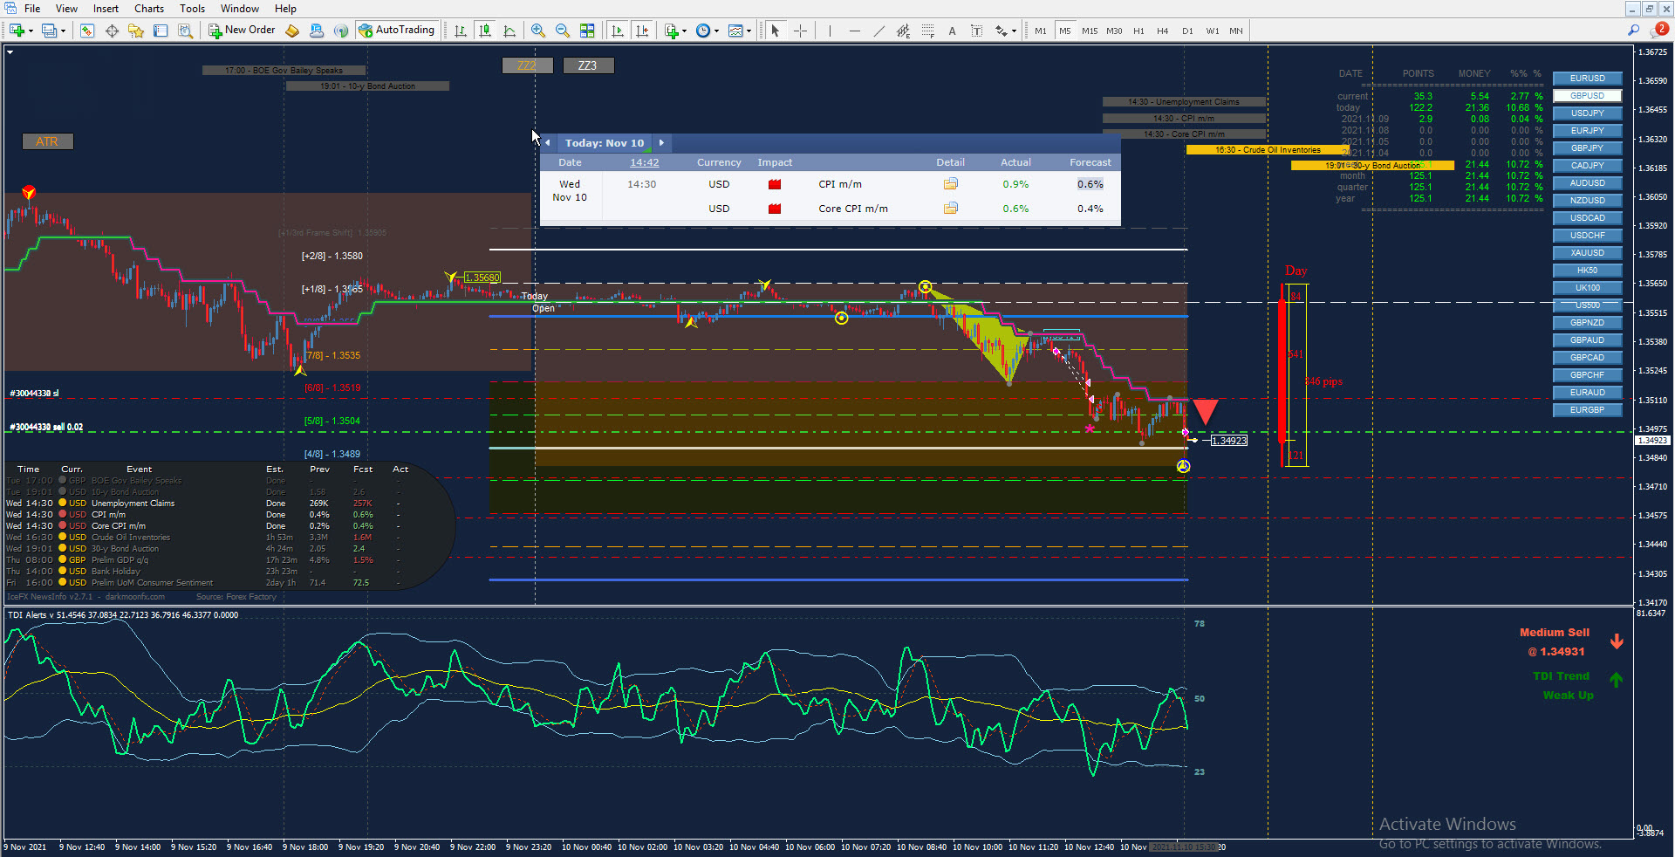Click the Zoom Out magnifier icon
The width and height of the screenshot is (1675, 857).
point(563,31)
